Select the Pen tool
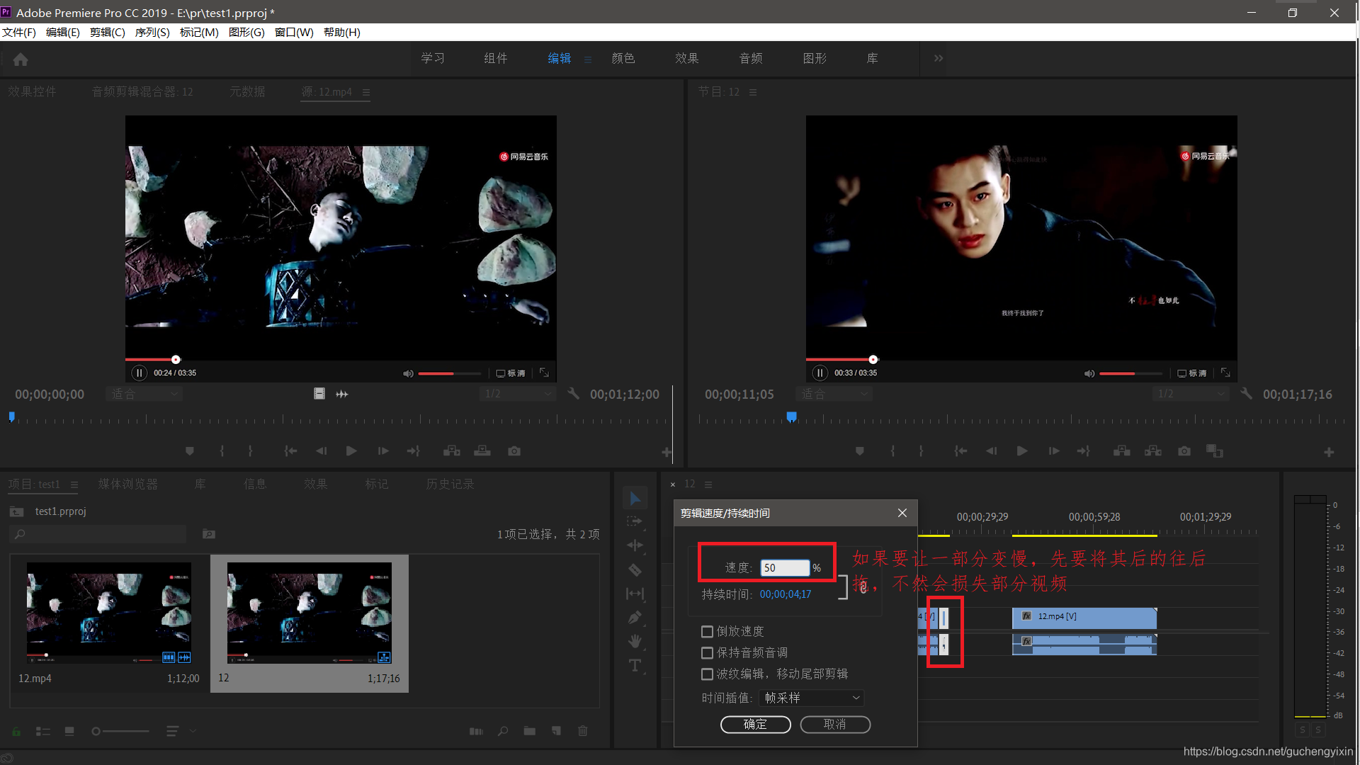1360x765 pixels. (635, 618)
